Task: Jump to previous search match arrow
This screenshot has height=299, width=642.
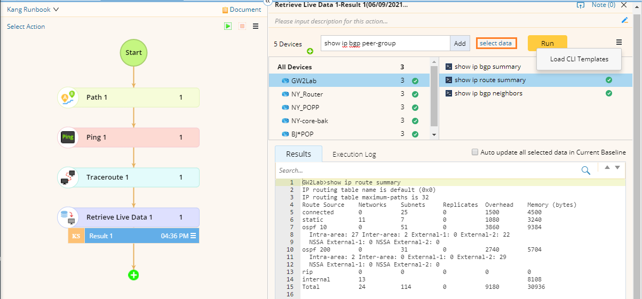Action: click(x=607, y=167)
